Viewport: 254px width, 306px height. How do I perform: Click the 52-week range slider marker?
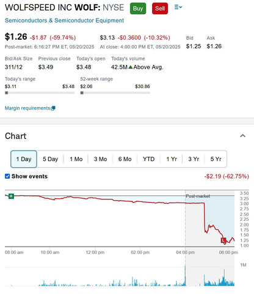pyautogui.click(x=82, y=93)
